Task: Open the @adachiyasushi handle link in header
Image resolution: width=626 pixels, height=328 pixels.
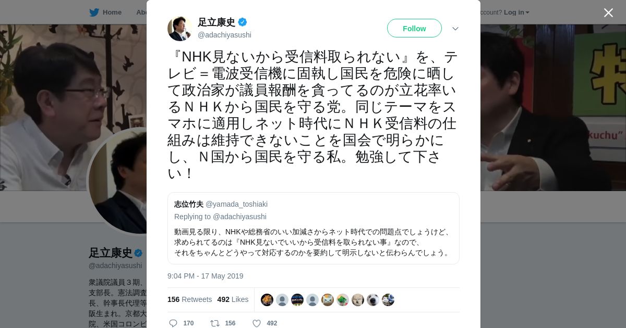Action: click(x=224, y=35)
